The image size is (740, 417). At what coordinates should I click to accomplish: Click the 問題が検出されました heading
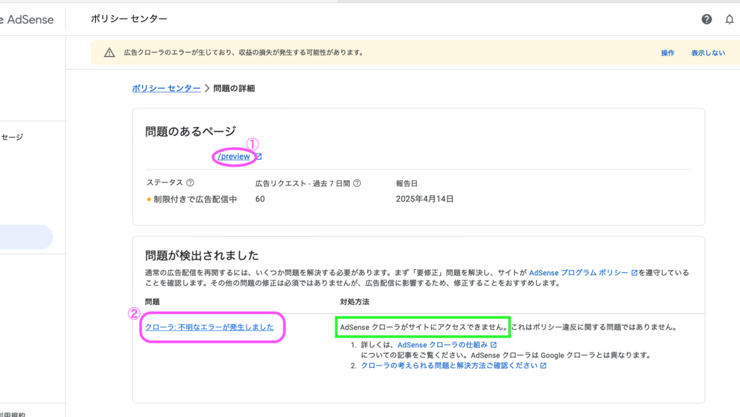pos(202,256)
